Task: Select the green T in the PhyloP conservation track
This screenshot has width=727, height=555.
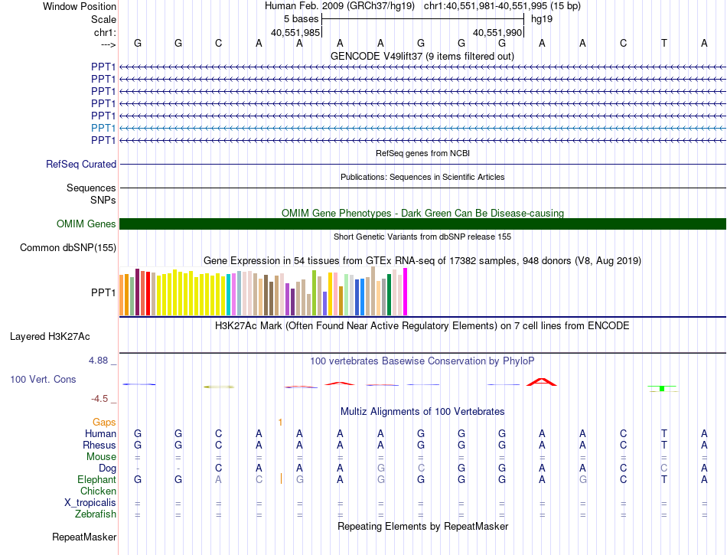Action: [662, 388]
